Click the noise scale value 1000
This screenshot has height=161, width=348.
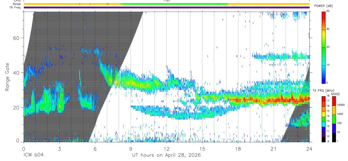coord(340,114)
